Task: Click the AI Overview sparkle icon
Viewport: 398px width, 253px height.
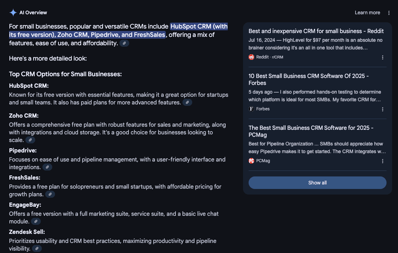Action: point(13,12)
